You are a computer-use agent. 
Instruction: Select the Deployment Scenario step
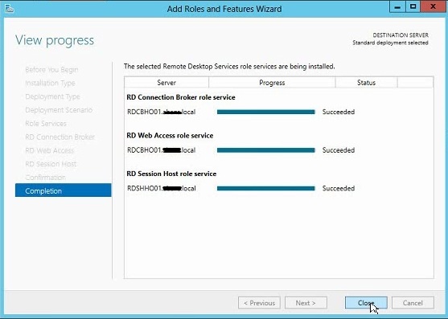click(59, 110)
